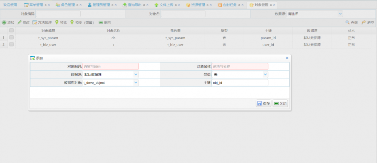The image size is (377, 163).
Task: Refresh the 对象管理 tab via its reload icon
Action: [271, 5]
